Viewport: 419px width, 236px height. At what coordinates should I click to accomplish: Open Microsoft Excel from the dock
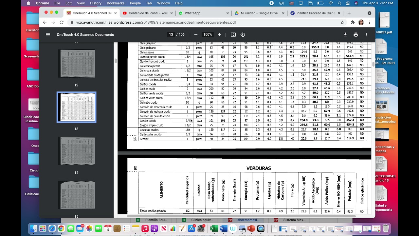(214, 228)
